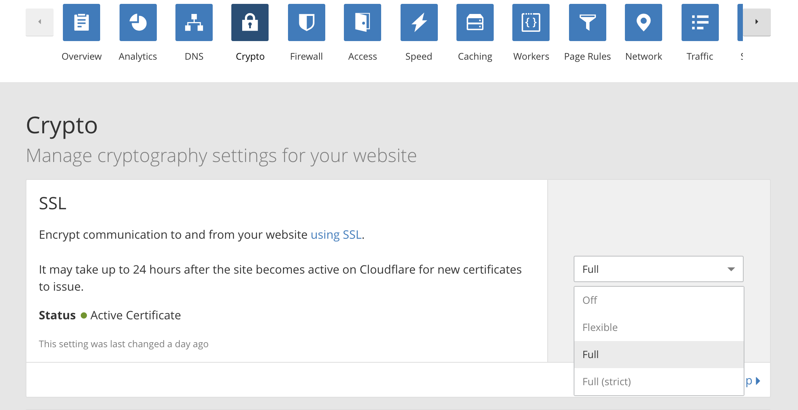Follow the "using SSL" link
Image resolution: width=798 pixels, height=410 pixels.
336,235
